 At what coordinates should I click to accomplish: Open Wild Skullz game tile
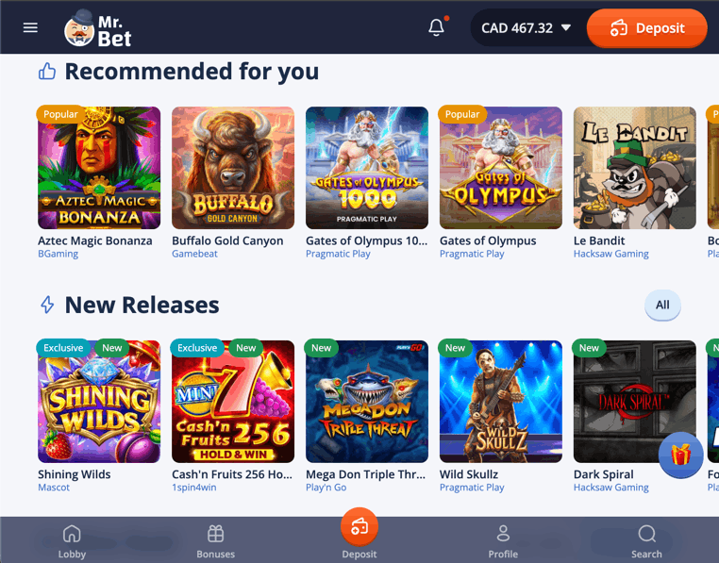pyautogui.click(x=501, y=402)
